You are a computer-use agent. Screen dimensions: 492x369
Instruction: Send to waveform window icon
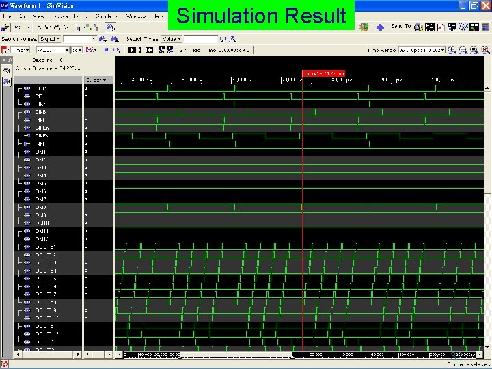pyautogui.click(x=430, y=27)
